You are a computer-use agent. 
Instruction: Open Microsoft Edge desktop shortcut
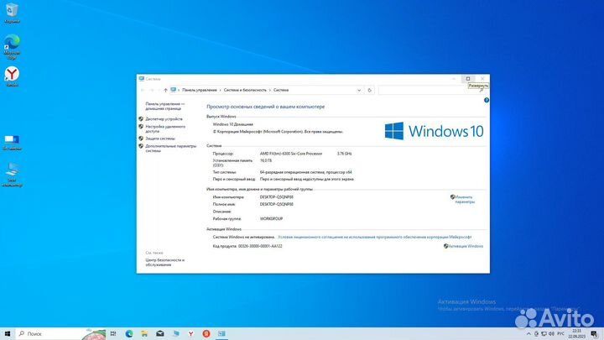12,47
